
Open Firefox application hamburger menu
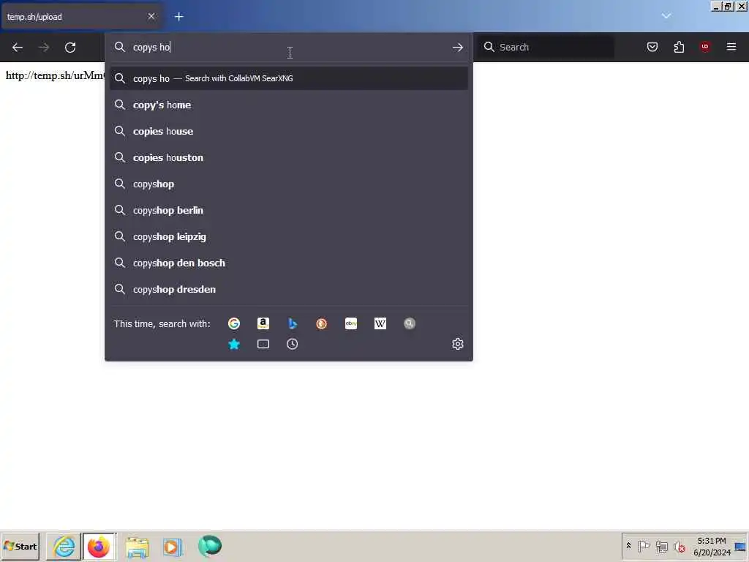(731, 47)
